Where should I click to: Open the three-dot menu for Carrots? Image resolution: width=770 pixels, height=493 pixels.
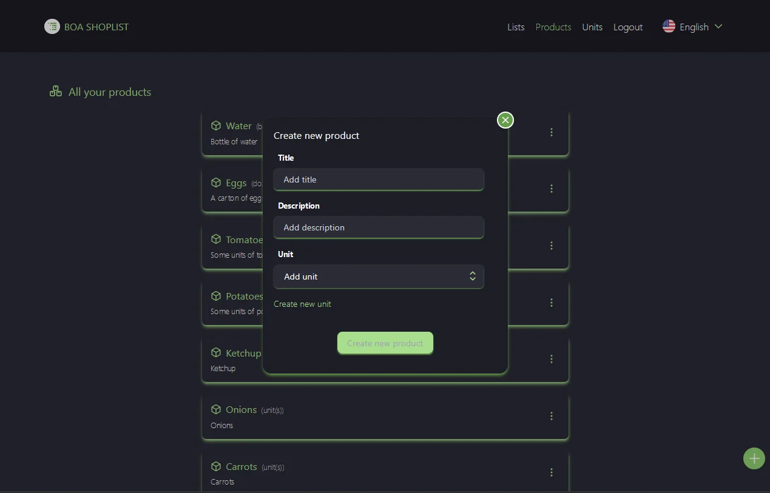[x=551, y=472]
